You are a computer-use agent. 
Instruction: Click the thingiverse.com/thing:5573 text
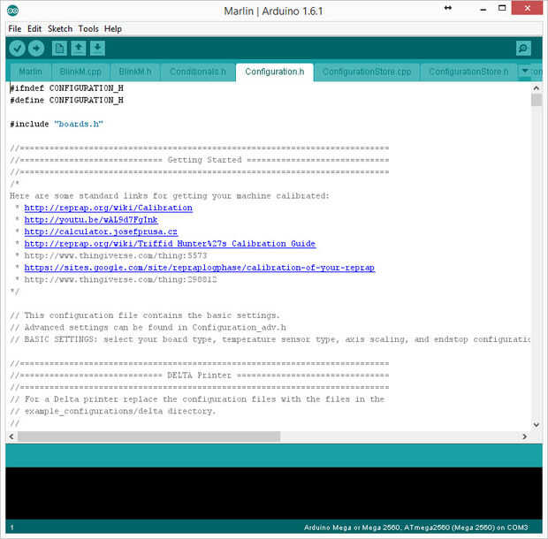(116, 255)
